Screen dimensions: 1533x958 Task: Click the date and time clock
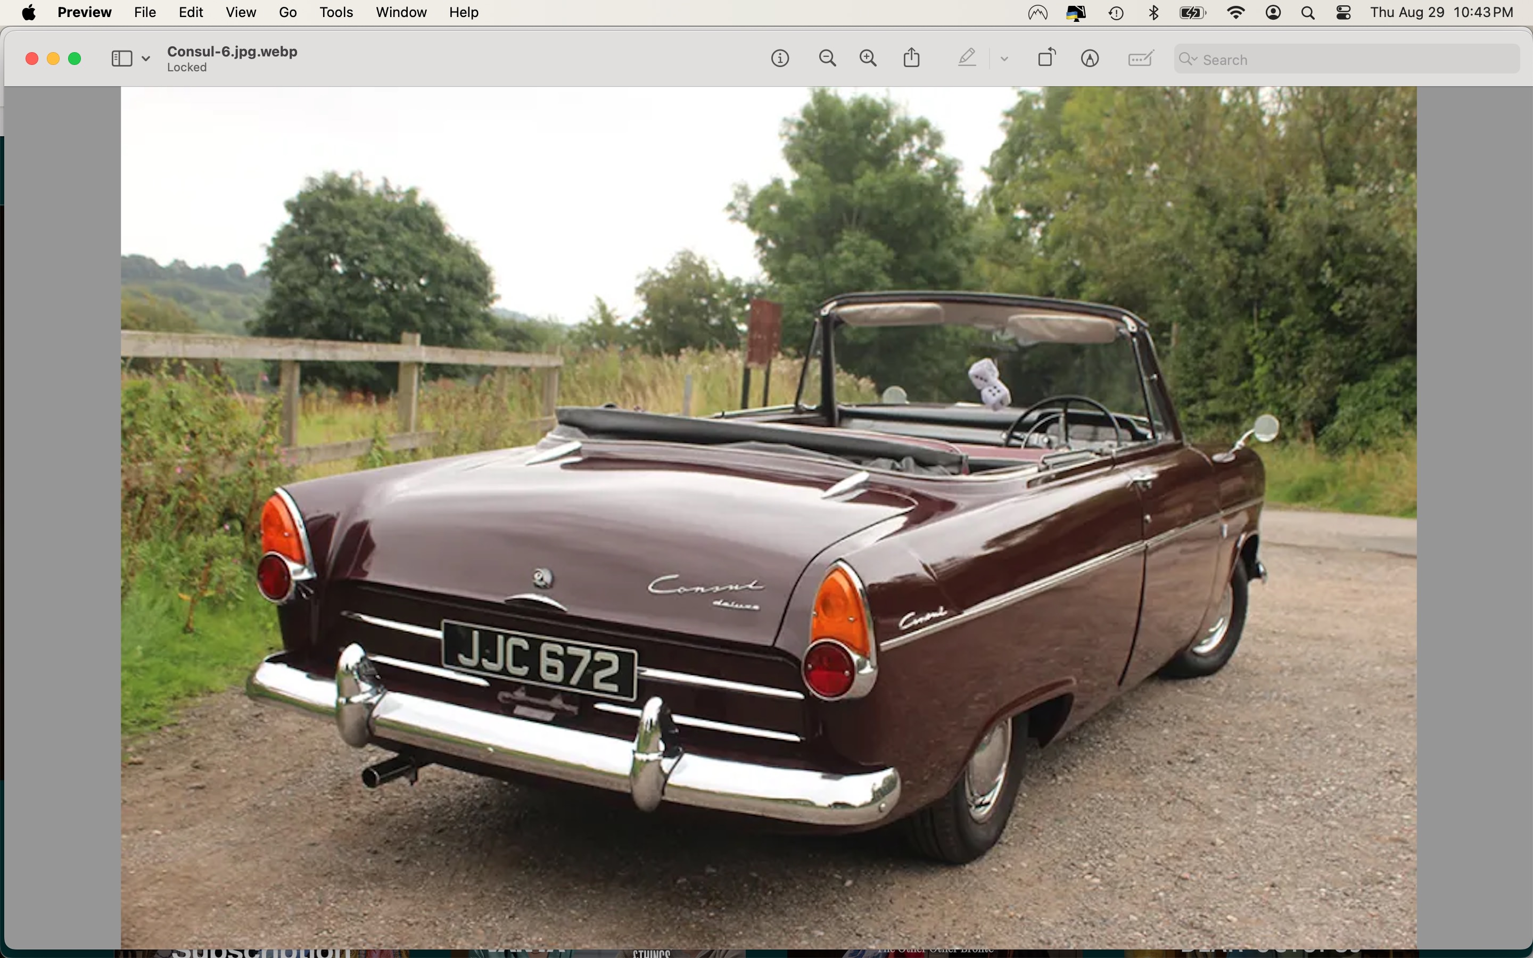click(1441, 13)
